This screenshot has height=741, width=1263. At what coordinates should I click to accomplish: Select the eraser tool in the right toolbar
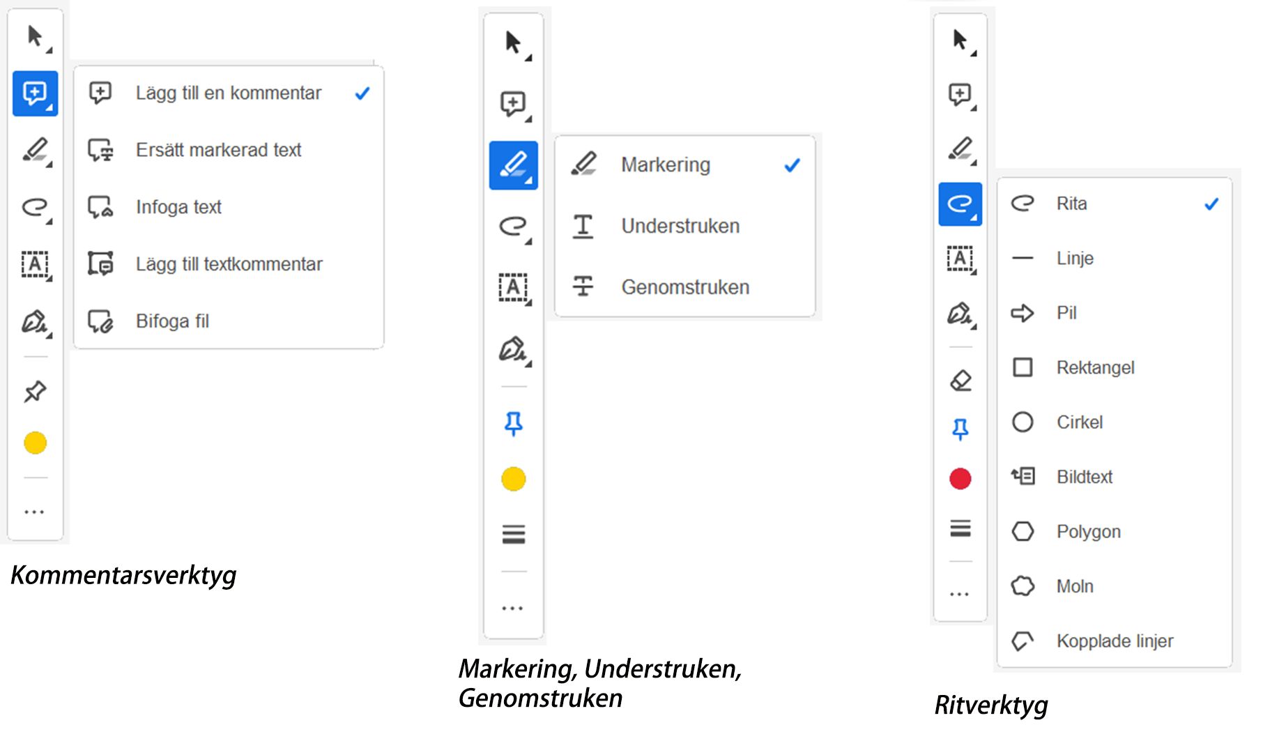pyautogui.click(x=960, y=381)
